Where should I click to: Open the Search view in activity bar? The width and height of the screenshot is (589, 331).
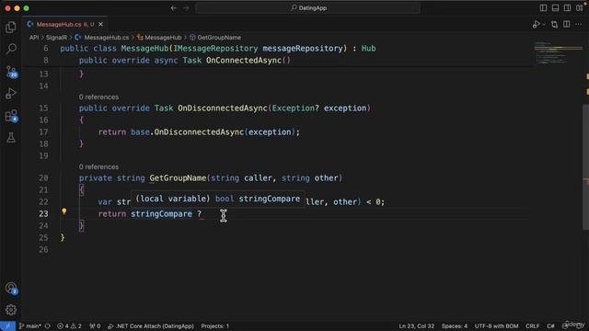pos(11,49)
